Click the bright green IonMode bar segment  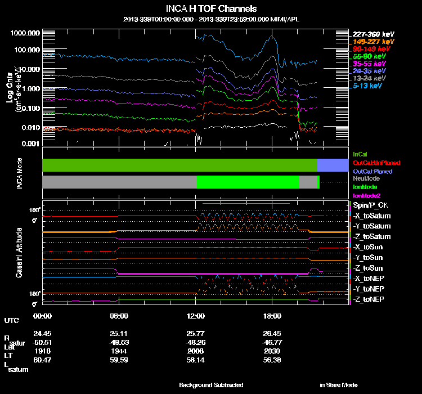[248, 182]
